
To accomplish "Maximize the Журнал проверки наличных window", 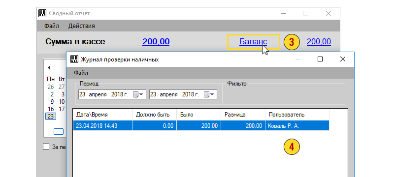I will pyautogui.click(x=320, y=59).
